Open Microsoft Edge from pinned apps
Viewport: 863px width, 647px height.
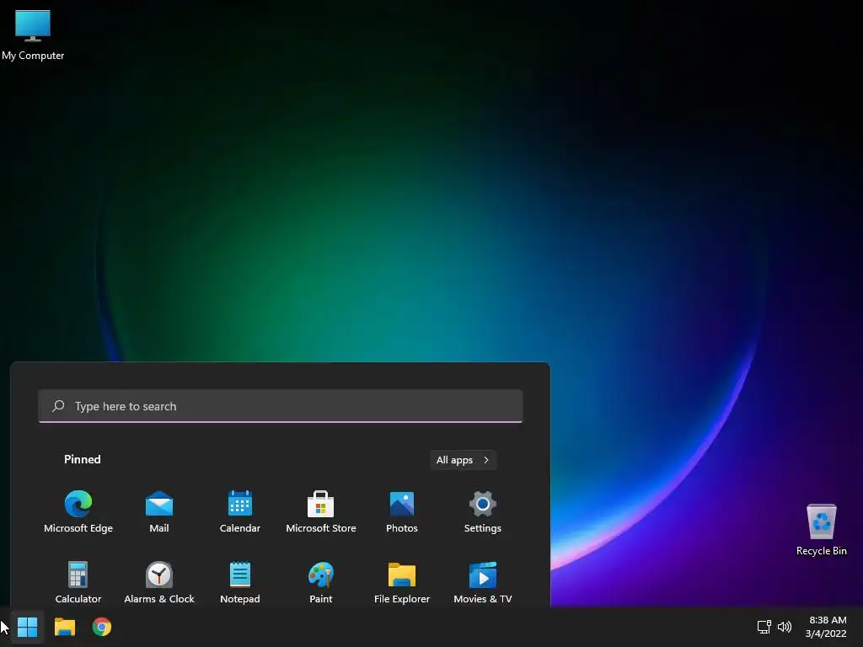click(x=78, y=511)
